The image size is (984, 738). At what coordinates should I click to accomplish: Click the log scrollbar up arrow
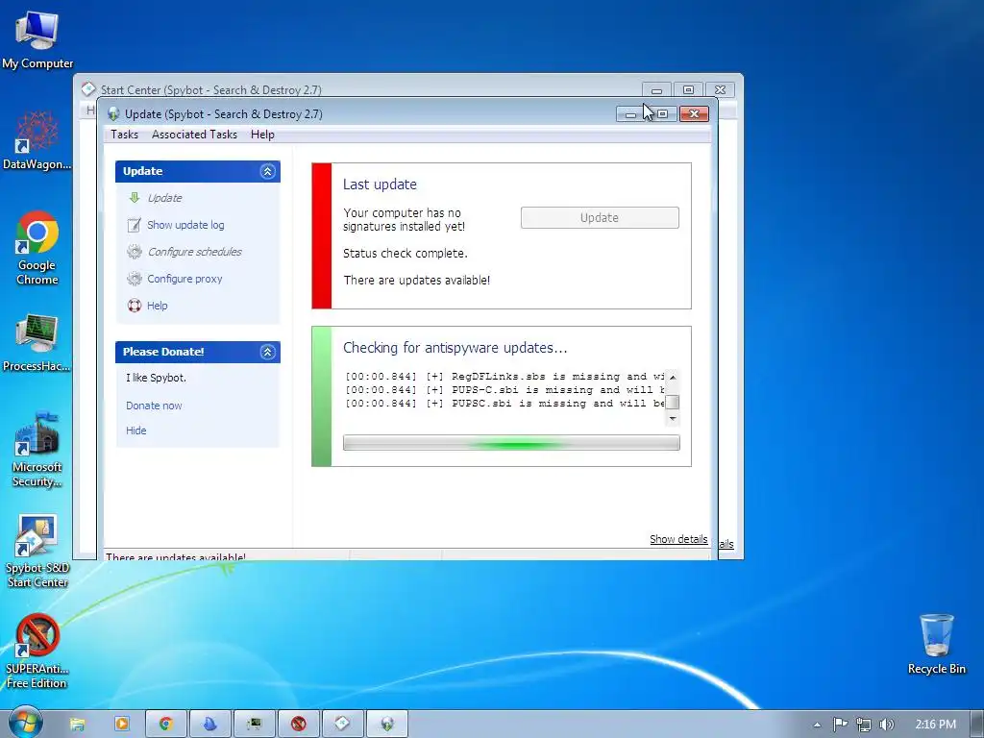pos(672,377)
